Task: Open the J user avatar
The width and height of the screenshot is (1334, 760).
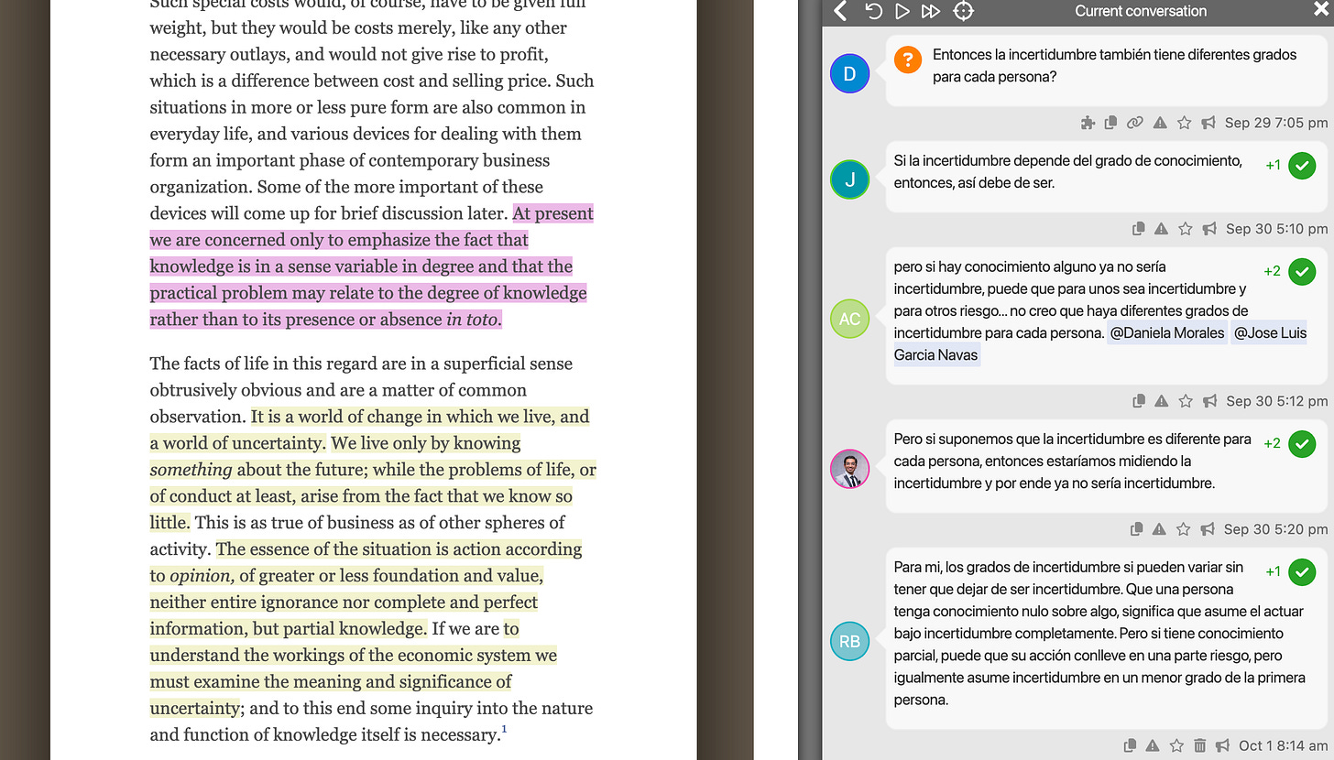Action: pyautogui.click(x=849, y=179)
